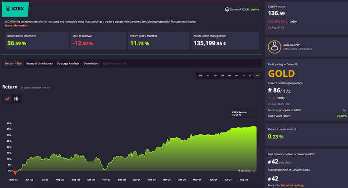Open the DarwinIA ranking link

coord(292,185)
